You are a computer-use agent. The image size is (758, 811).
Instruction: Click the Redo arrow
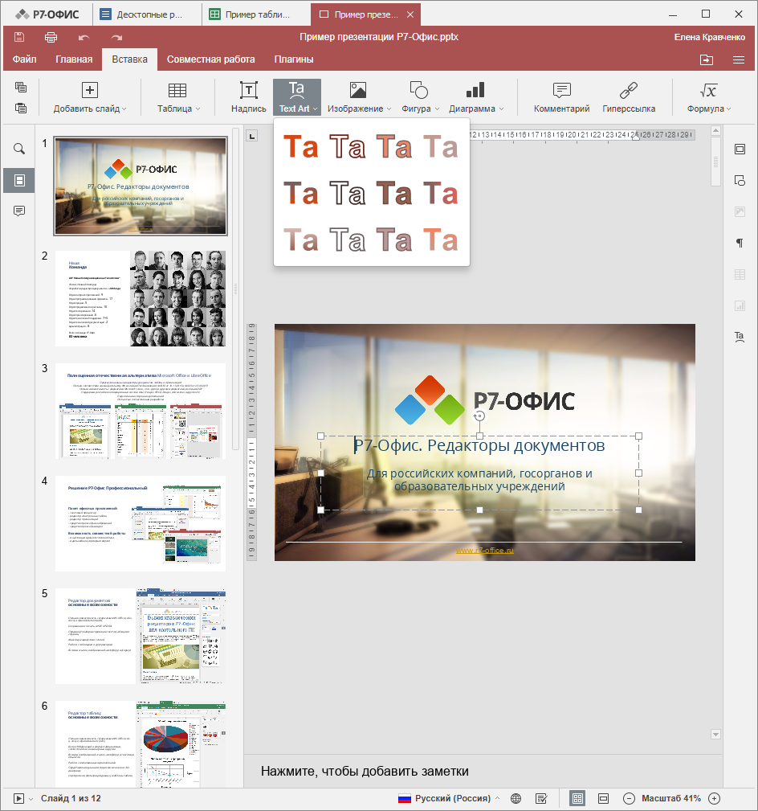(x=116, y=37)
